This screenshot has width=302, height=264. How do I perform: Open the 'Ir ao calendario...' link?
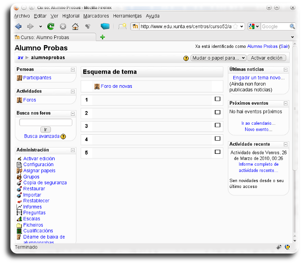[x=258, y=123]
